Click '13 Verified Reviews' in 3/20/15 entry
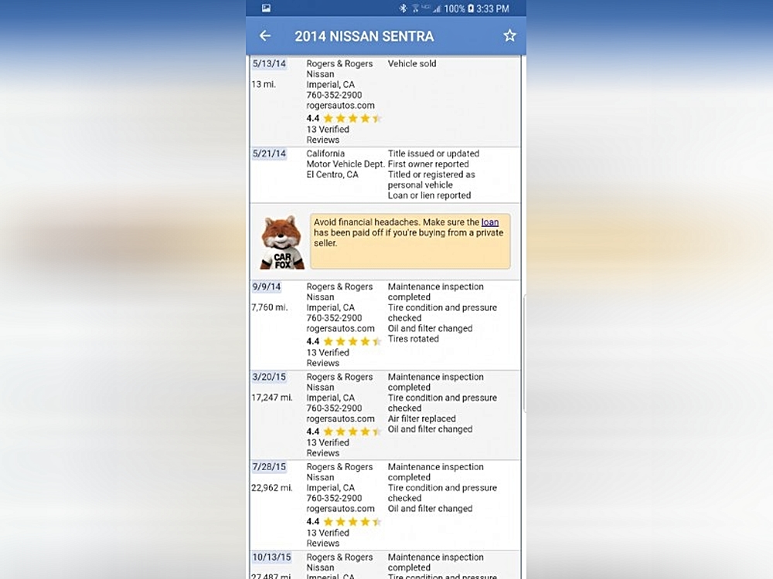Image resolution: width=773 pixels, height=579 pixels. [328, 448]
